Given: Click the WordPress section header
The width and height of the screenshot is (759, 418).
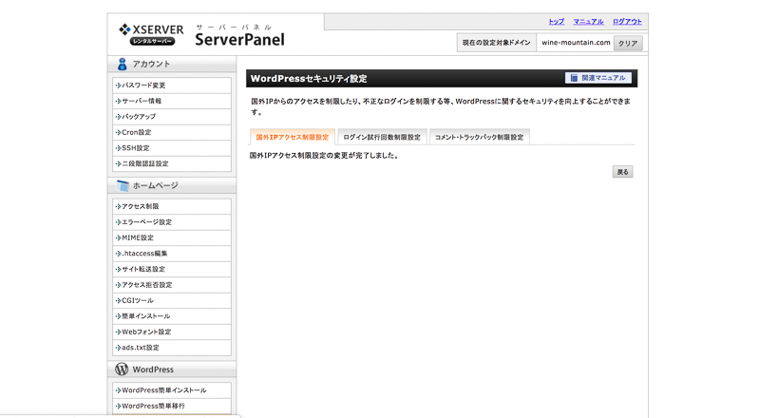Looking at the screenshot, I should [172, 370].
